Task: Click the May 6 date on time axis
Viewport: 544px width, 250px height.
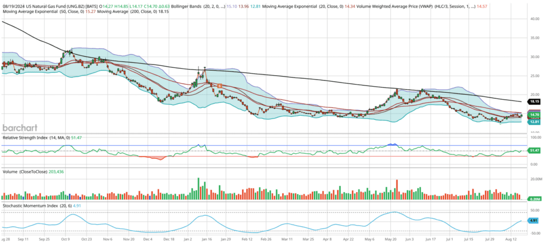Action: pyautogui.click(x=370, y=239)
